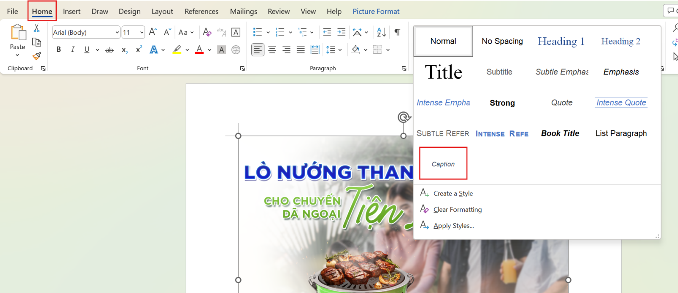The height and width of the screenshot is (293, 678).
Task: Click the distributed alignment icon
Action: pos(315,50)
